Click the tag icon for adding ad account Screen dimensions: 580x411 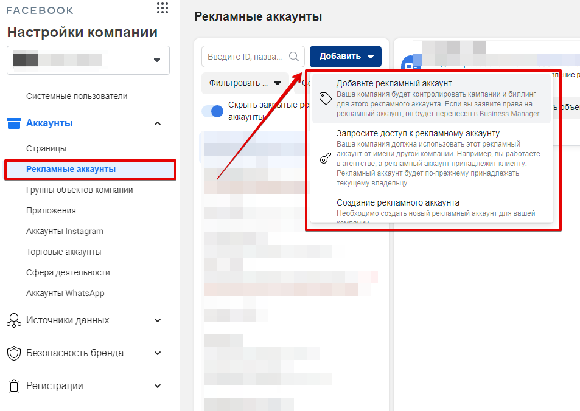tap(326, 98)
